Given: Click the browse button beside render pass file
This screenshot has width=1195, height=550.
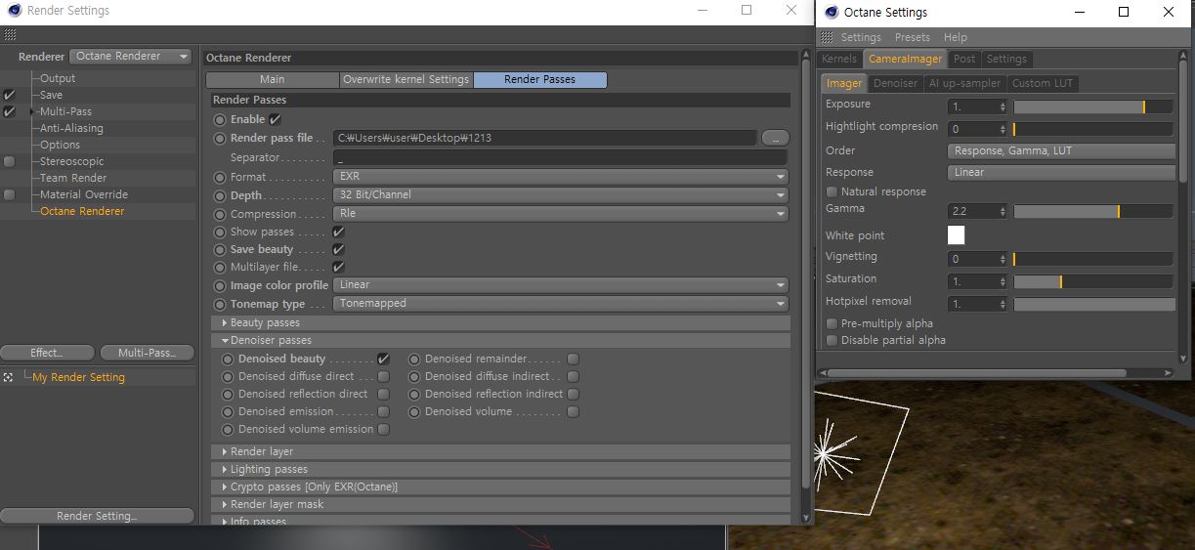Looking at the screenshot, I should [775, 138].
